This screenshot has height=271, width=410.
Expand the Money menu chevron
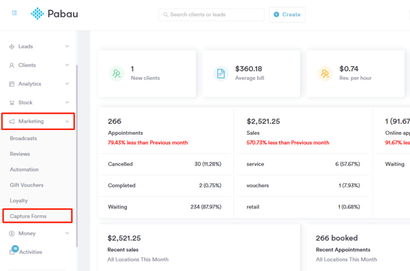68,233
